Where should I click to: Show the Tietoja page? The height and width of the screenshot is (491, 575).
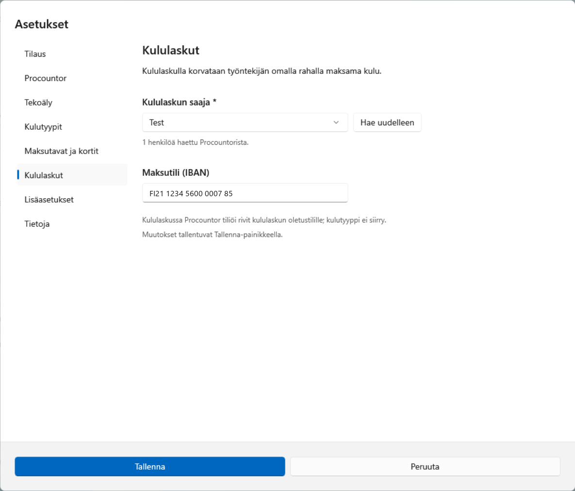click(x=72, y=223)
